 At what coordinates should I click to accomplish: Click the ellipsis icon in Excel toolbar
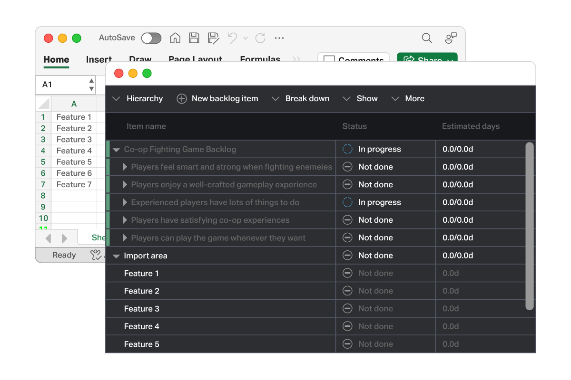[279, 38]
